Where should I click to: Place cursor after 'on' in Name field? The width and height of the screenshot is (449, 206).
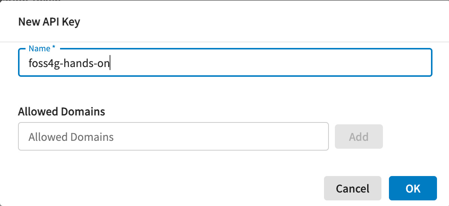pos(110,63)
